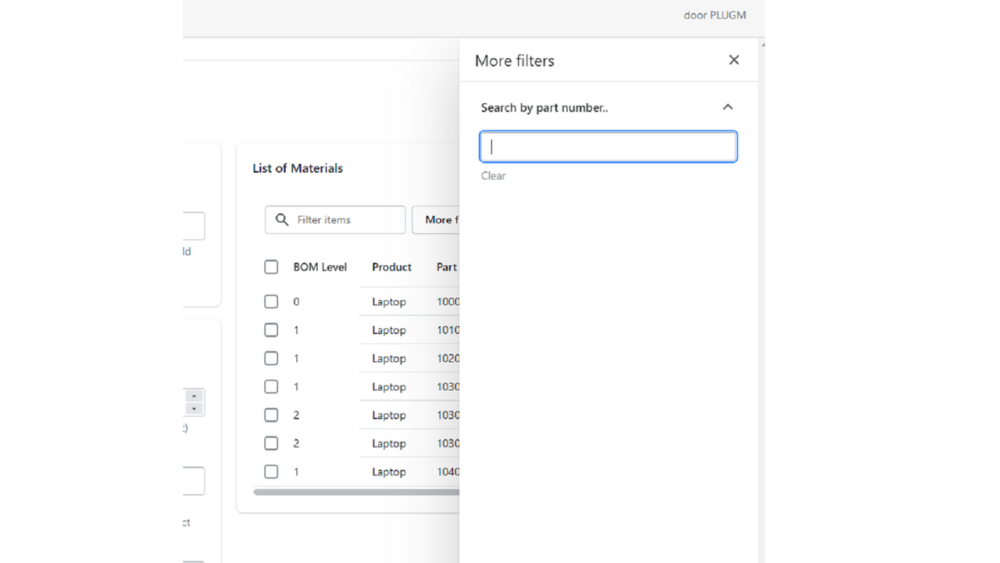
Task: Click the door PLUGM text in header
Action: (x=715, y=15)
